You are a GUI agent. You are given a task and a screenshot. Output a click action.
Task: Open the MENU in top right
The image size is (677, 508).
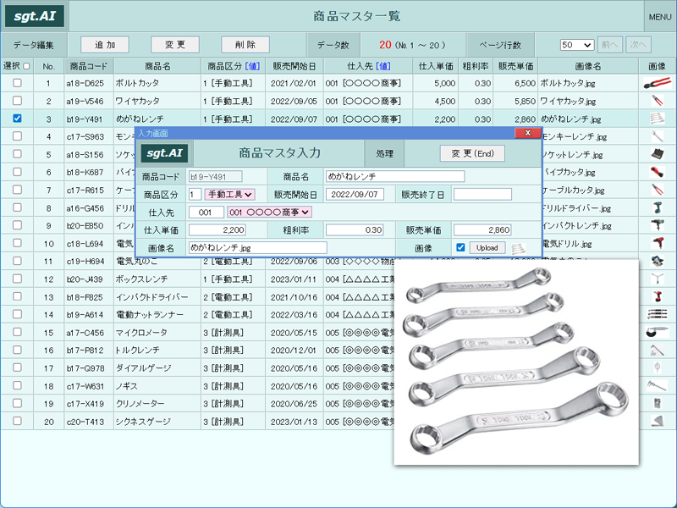pos(660,17)
